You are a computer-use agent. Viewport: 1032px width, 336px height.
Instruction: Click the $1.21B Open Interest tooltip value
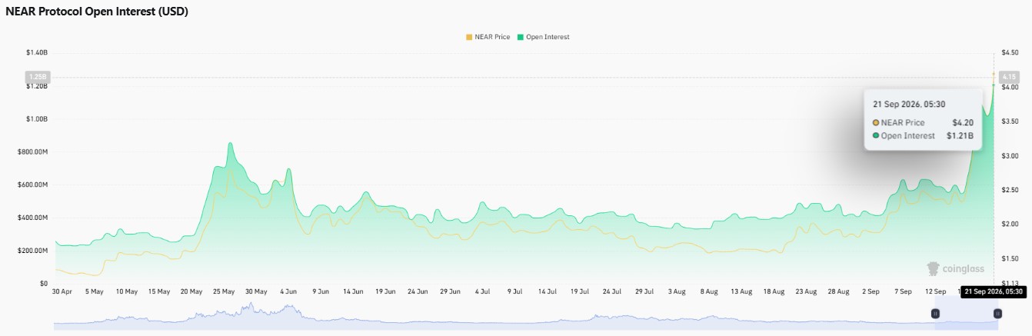pyautogui.click(x=960, y=135)
